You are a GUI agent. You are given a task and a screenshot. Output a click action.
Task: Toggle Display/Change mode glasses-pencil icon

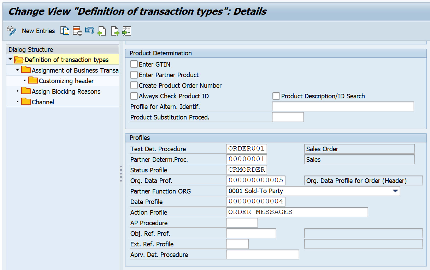(x=12, y=31)
